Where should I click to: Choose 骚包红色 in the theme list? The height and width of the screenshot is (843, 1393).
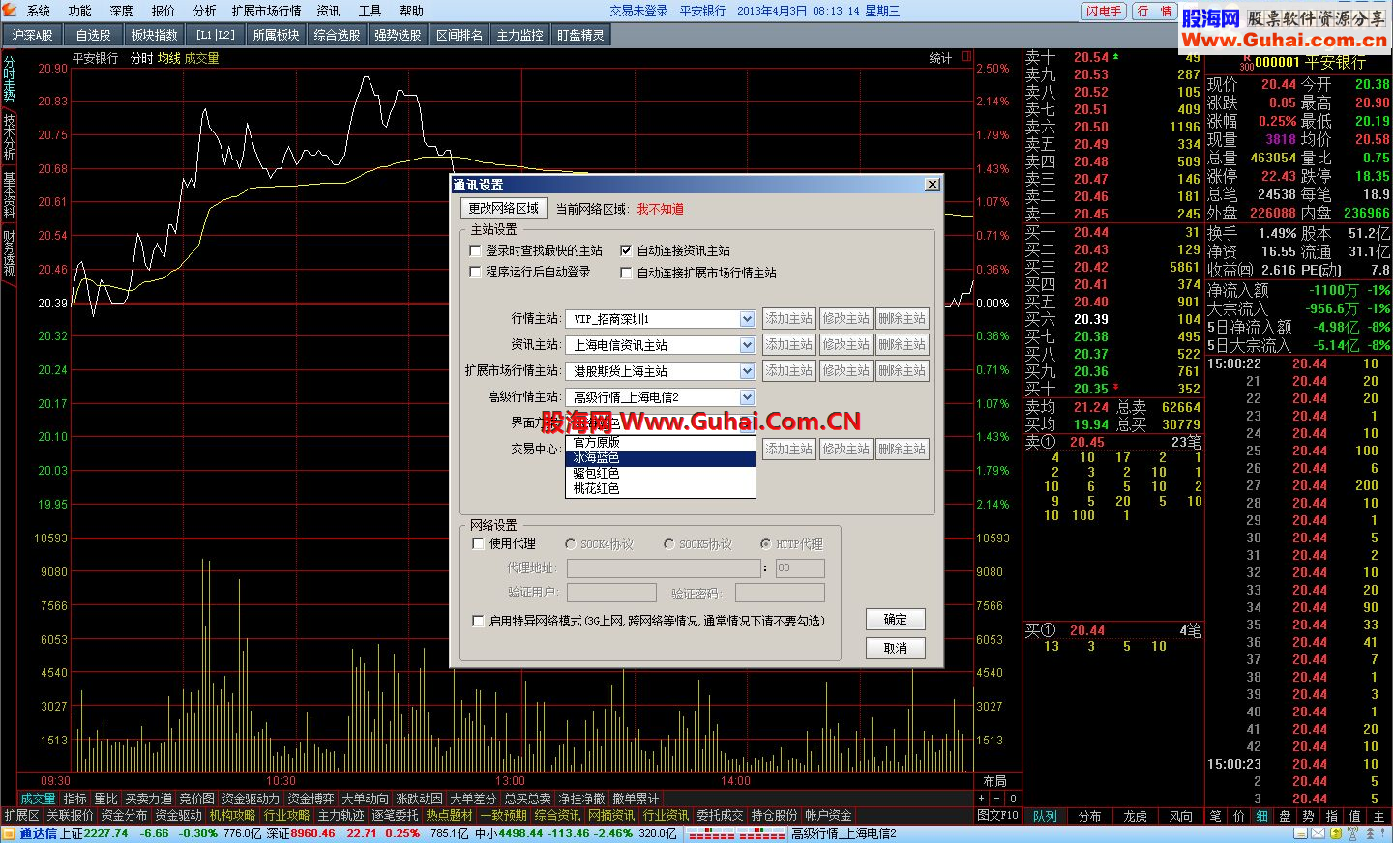(x=660, y=474)
